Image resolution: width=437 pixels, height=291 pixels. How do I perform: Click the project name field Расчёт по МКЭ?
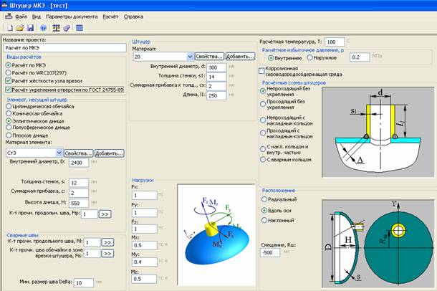[x=64, y=48]
